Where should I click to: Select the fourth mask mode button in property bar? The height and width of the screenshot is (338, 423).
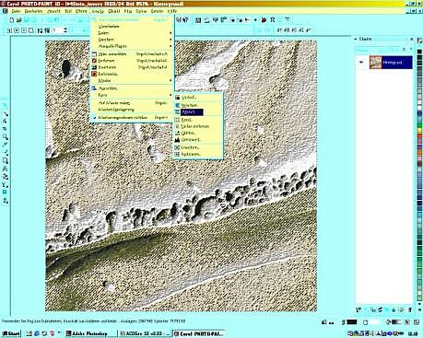(31, 30)
